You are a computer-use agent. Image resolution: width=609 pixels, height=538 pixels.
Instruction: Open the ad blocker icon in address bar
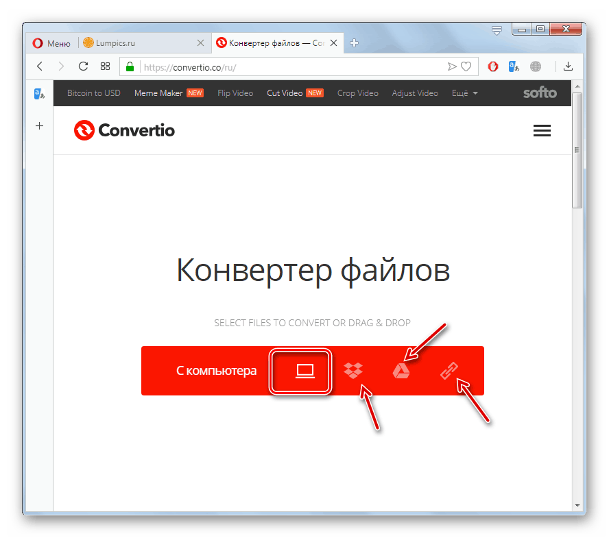click(492, 66)
